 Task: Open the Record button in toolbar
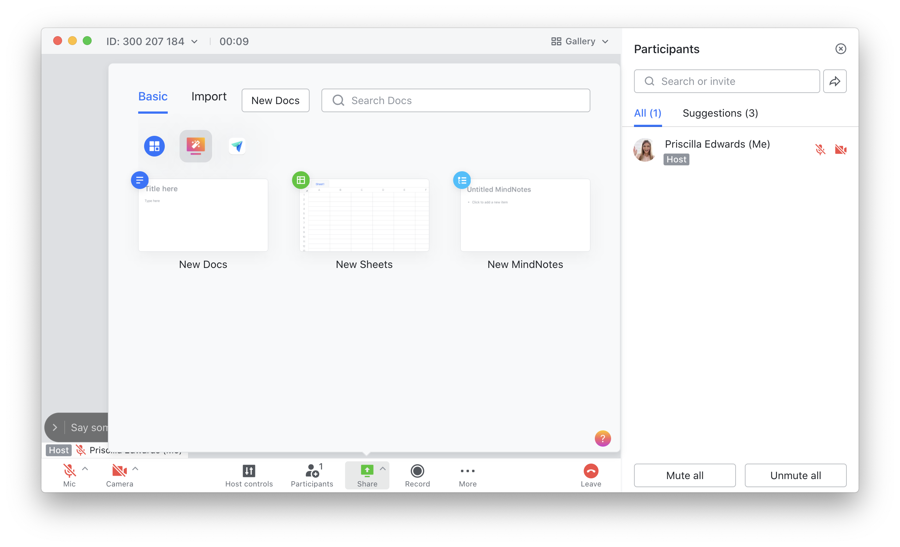[x=417, y=471]
